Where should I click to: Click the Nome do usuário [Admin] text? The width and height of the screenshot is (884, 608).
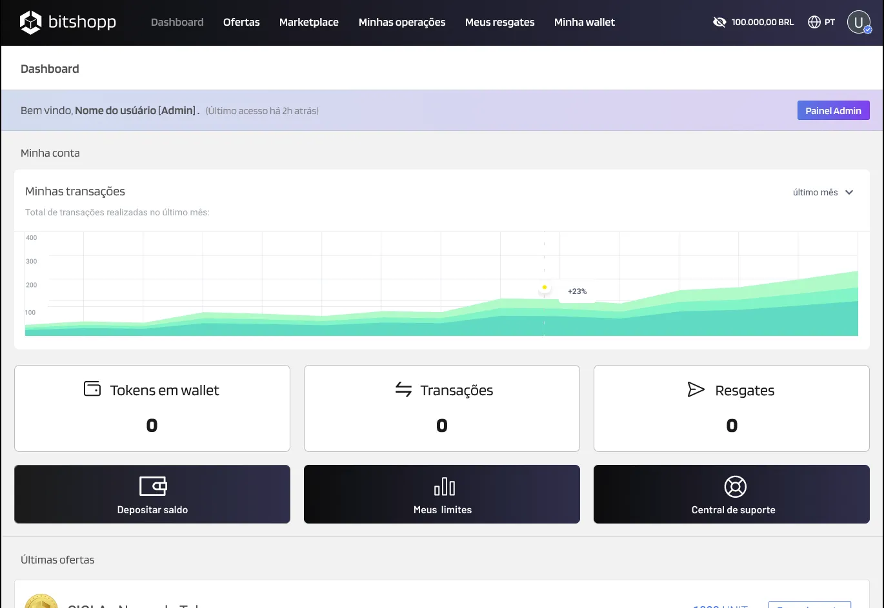136,110
